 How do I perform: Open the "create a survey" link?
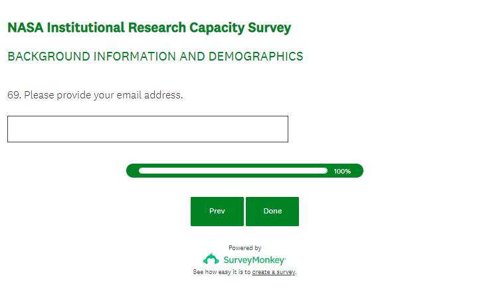tap(274, 272)
